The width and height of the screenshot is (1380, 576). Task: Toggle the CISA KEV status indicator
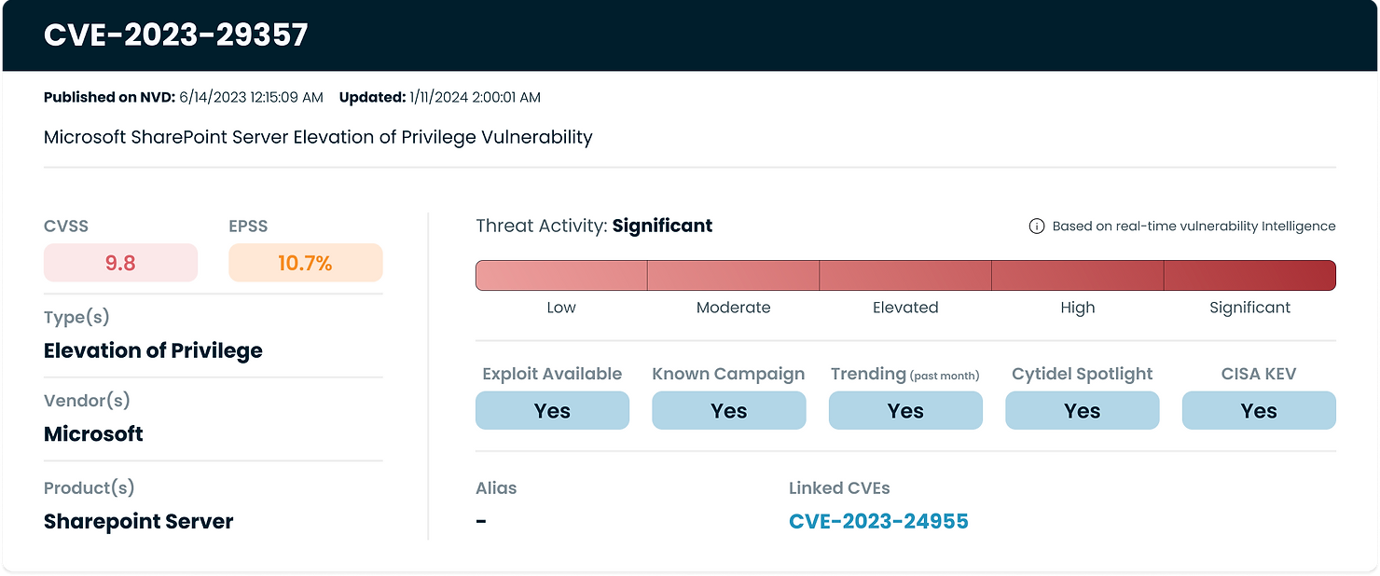click(1259, 410)
